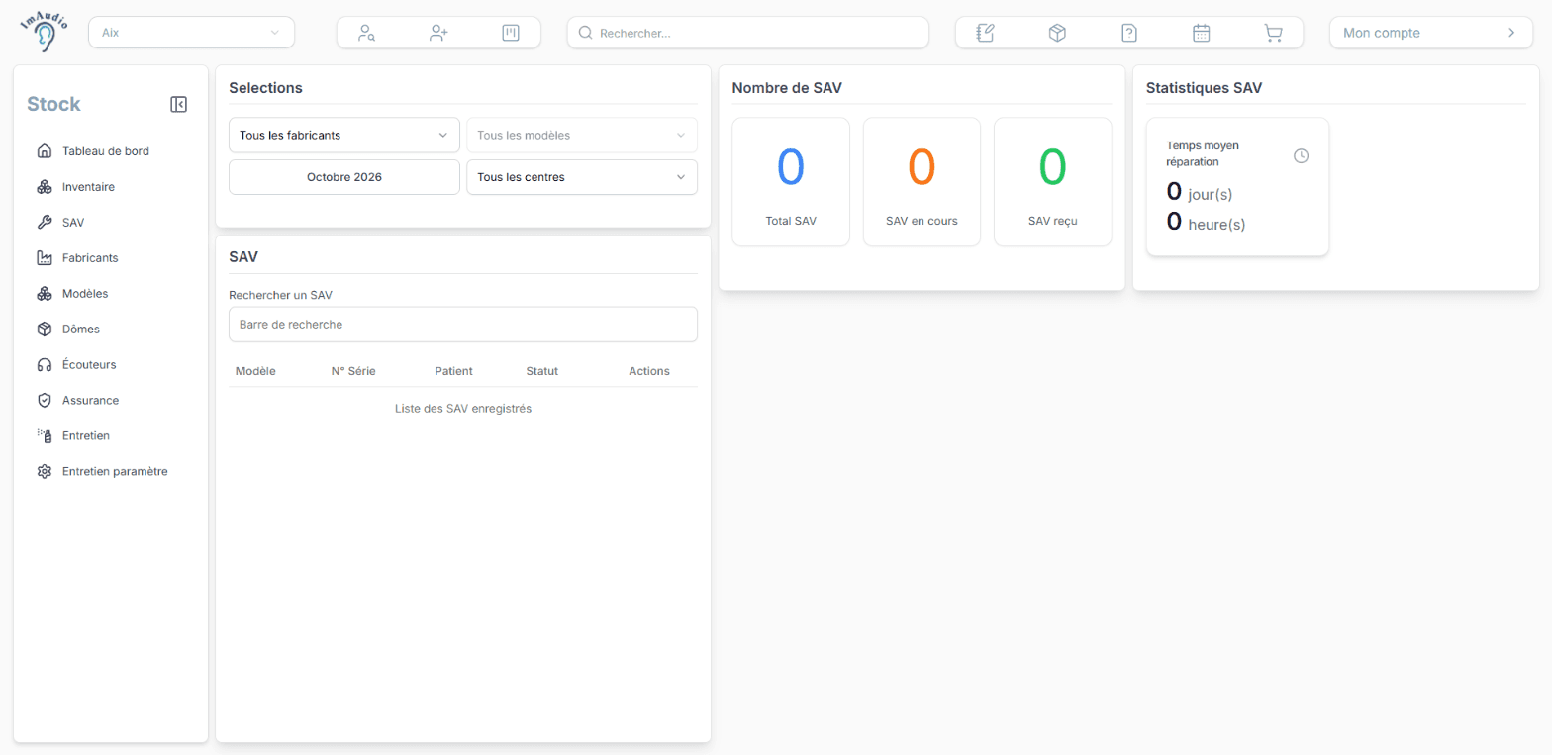Open patient search icon in top bar
Screen dimensions: 1552x755
pos(366,33)
